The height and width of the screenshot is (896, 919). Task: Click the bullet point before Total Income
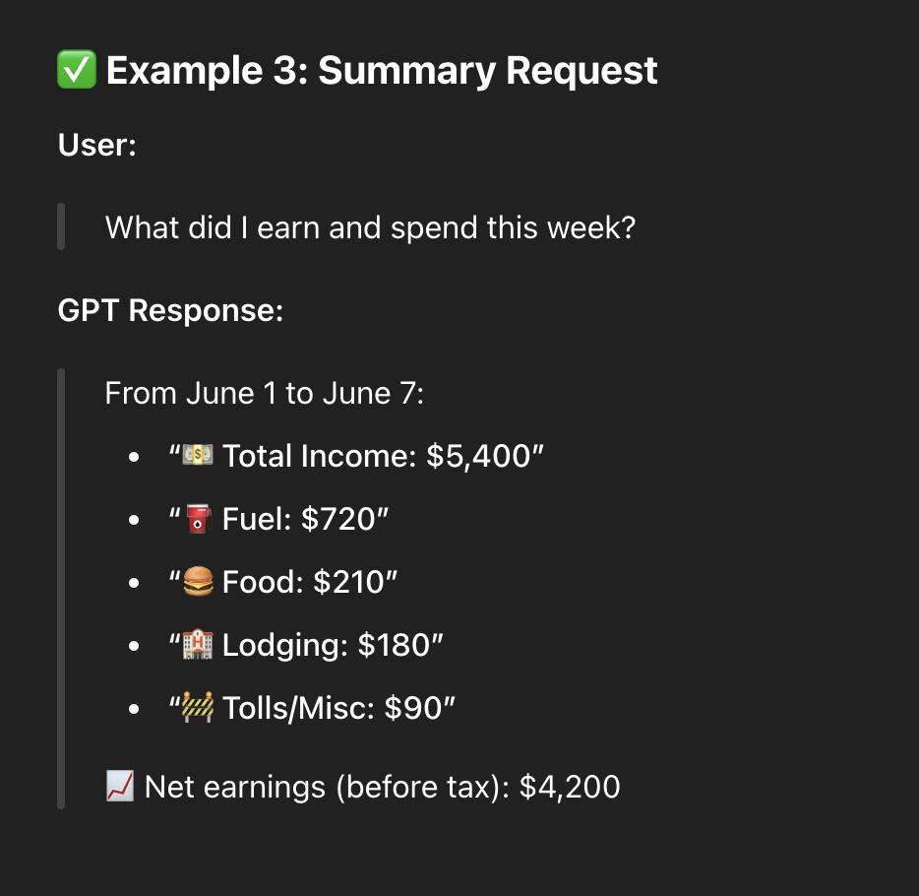click(x=134, y=456)
